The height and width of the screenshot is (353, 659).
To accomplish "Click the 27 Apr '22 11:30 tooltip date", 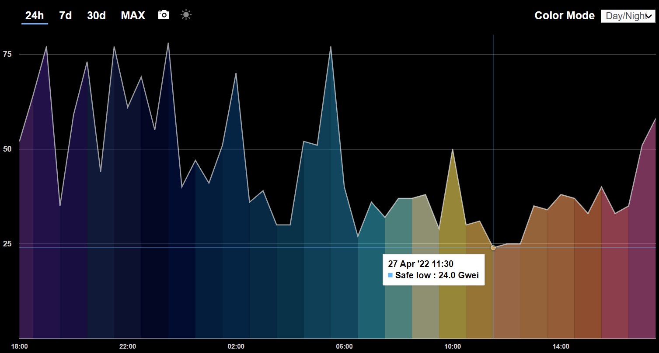I will coord(421,263).
